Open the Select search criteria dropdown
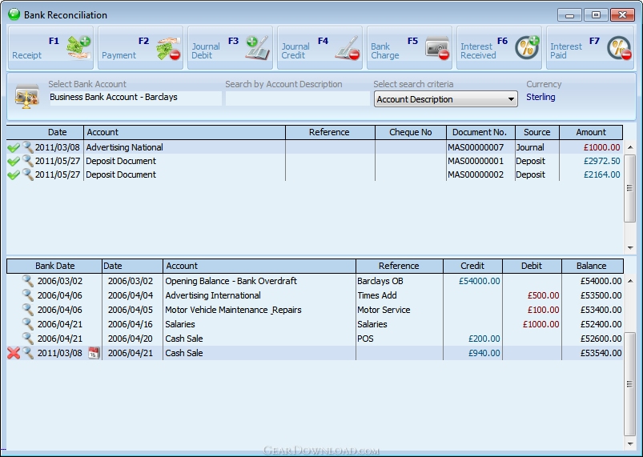643x457 pixels. [446, 99]
